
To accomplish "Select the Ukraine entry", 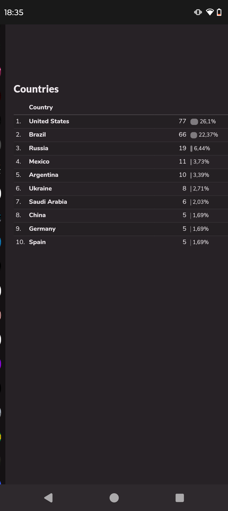I will (x=121, y=189).
